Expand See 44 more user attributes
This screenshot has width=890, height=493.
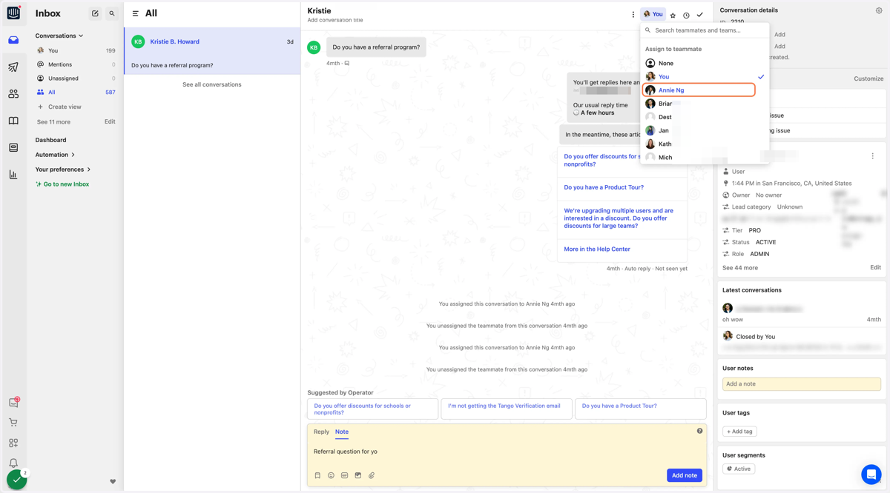tap(740, 267)
